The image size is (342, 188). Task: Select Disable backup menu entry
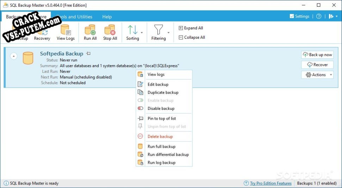(164, 108)
